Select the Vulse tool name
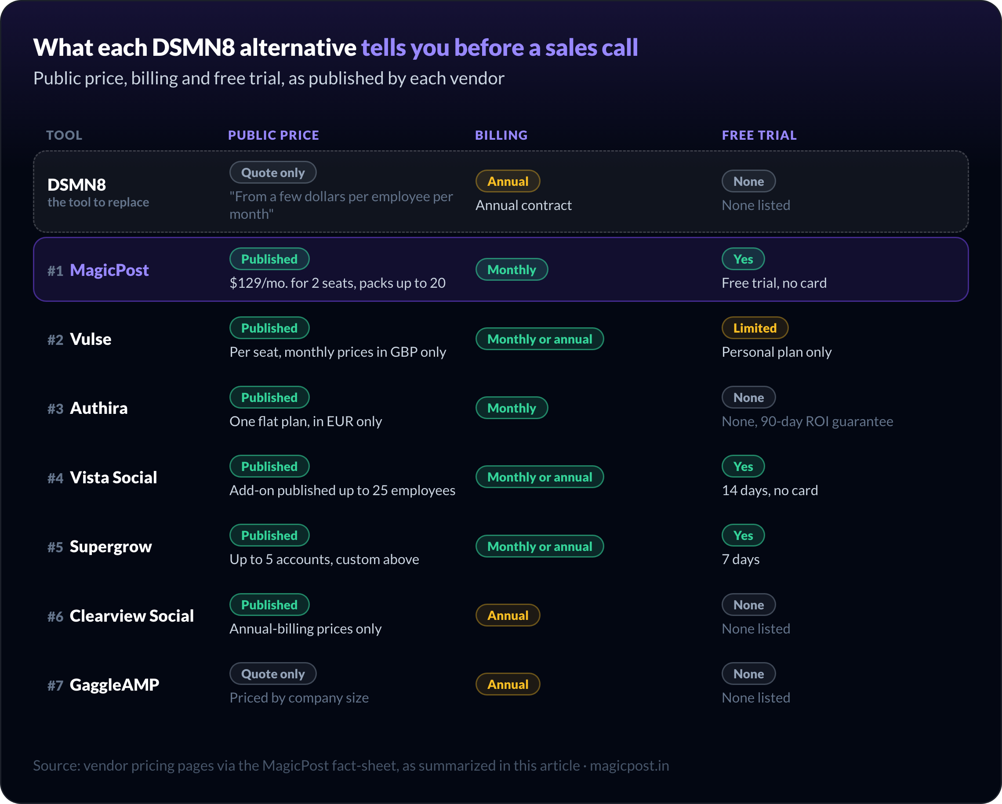The height and width of the screenshot is (804, 1002). [91, 339]
